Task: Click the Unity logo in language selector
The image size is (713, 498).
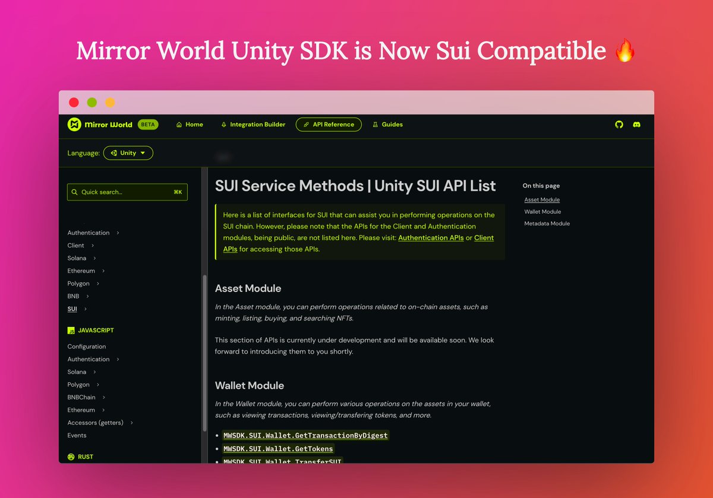Action: [113, 153]
